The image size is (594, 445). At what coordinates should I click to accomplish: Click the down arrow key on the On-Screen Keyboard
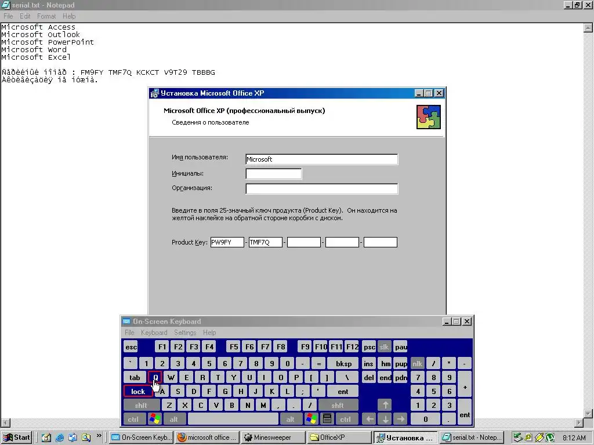385,420
